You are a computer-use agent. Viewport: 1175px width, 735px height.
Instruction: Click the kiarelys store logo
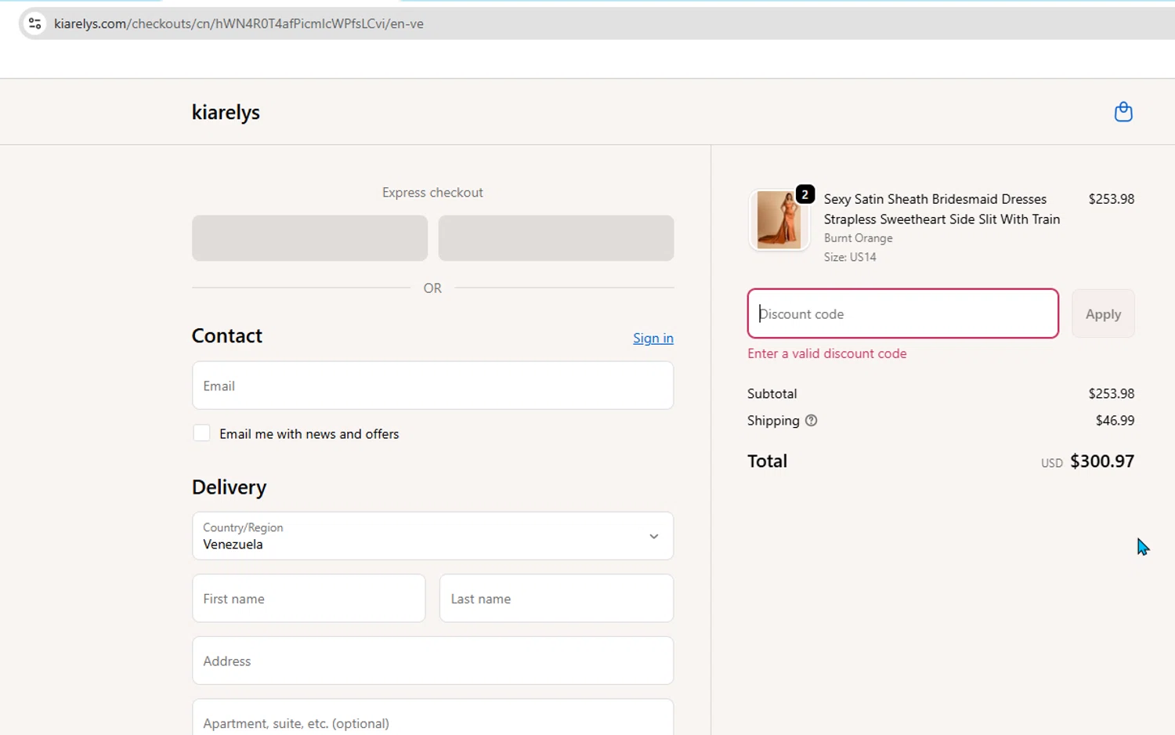[226, 112]
